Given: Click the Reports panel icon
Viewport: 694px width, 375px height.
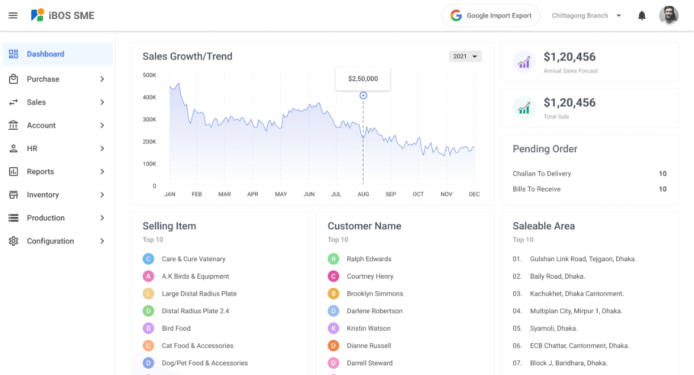Looking at the screenshot, I should pyautogui.click(x=14, y=172).
